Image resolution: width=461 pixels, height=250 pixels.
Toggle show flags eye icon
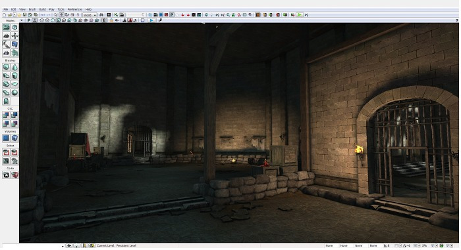coord(117,20)
